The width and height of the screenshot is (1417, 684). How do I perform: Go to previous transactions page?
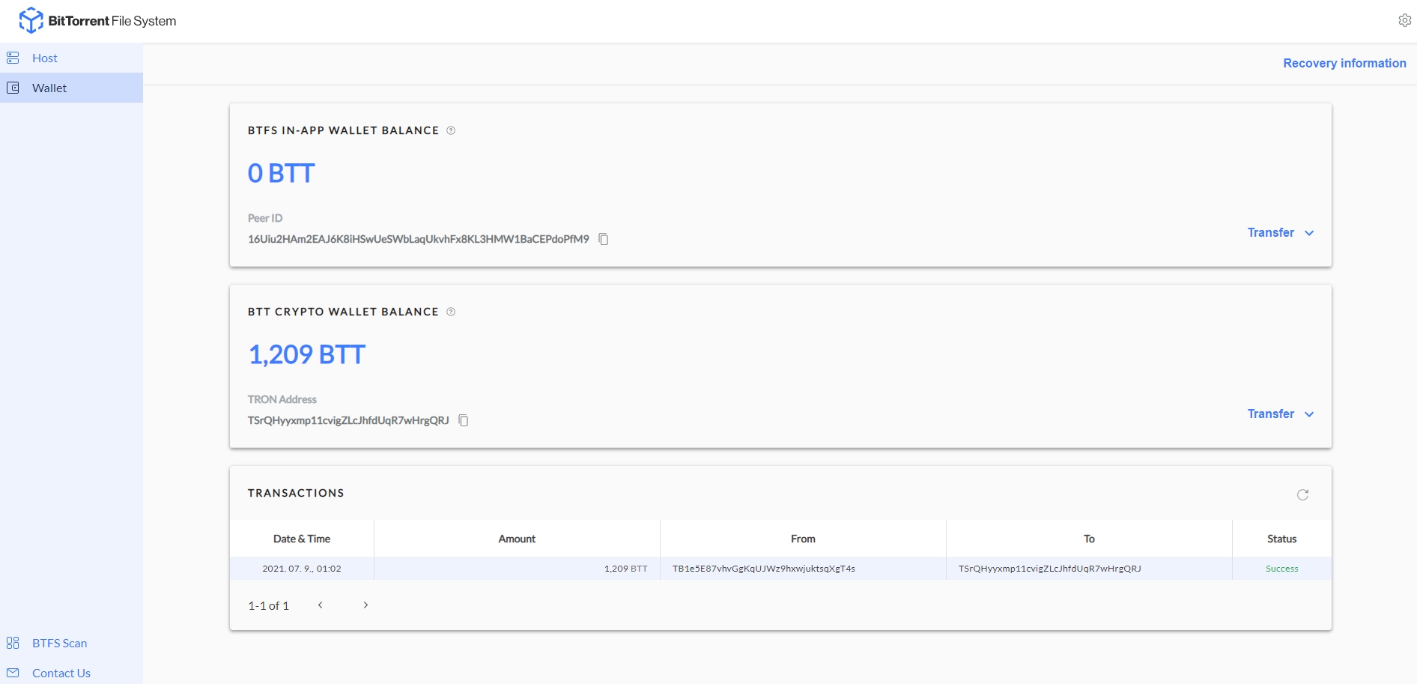click(320, 605)
